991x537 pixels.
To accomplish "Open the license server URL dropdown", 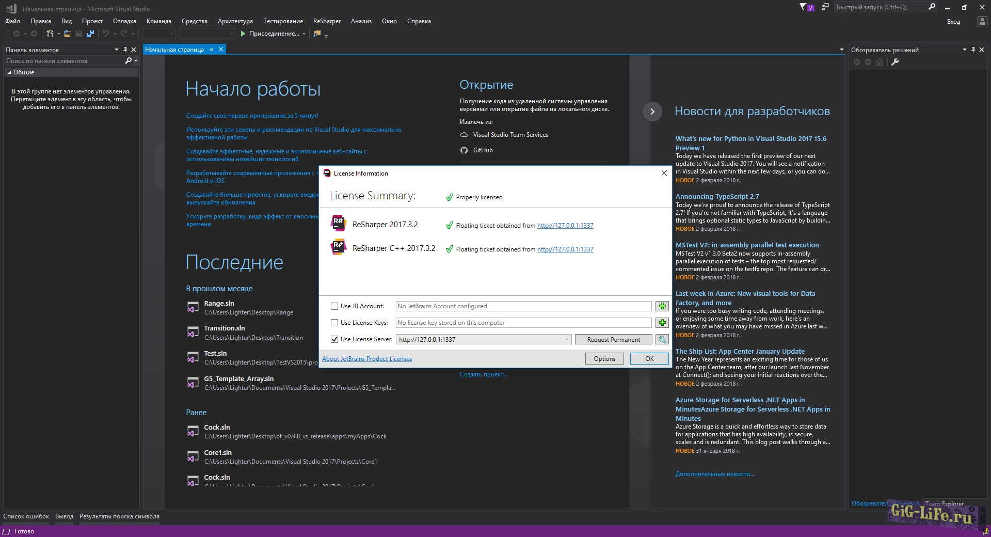I will pos(567,339).
